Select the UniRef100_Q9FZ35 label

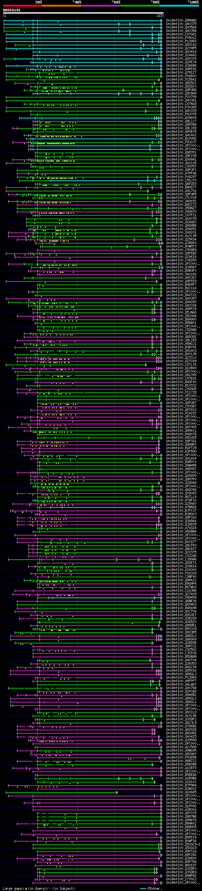coord(181,156)
